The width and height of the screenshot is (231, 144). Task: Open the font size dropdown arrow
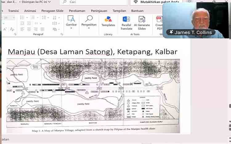click(x=14, y=18)
